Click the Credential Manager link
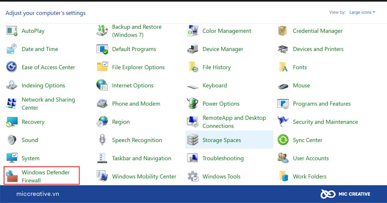 click(x=318, y=31)
